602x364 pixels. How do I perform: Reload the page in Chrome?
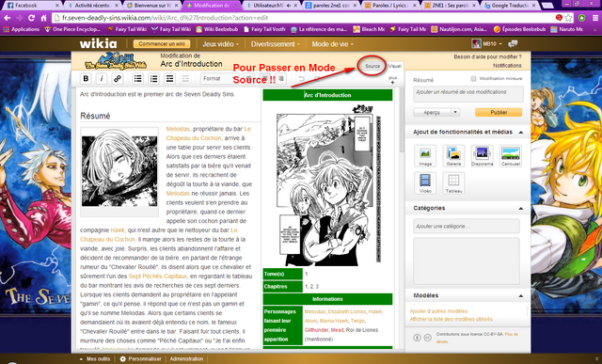point(31,18)
